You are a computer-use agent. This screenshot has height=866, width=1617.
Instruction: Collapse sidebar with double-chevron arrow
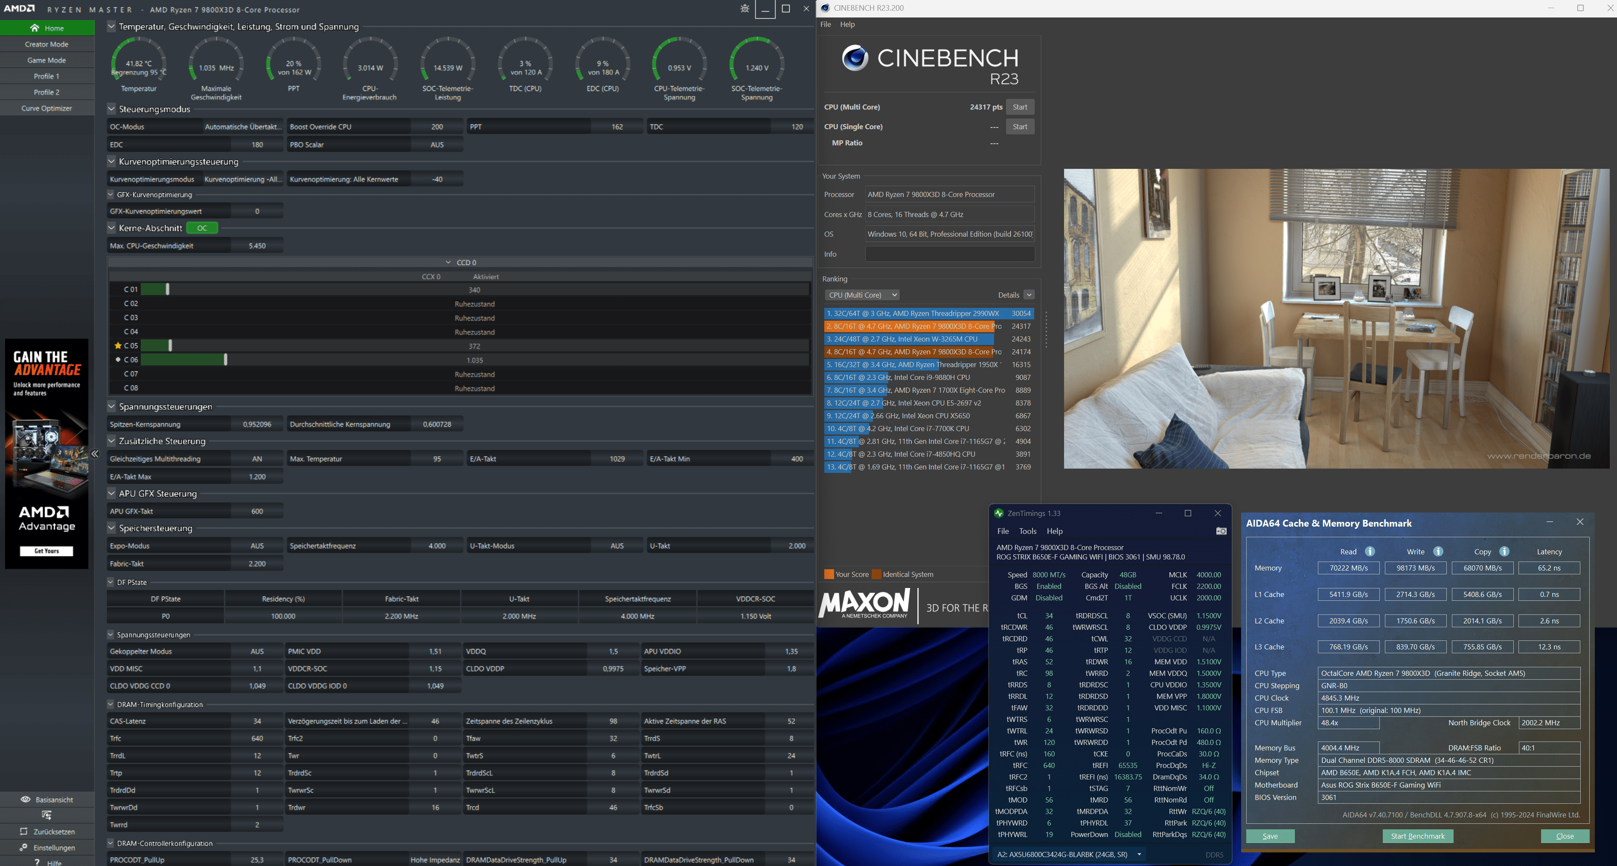(95, 454)
